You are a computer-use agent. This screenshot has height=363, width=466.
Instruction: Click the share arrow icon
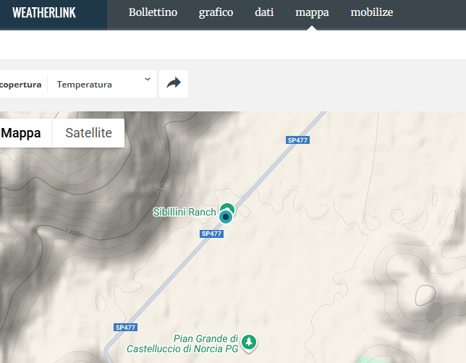(174, 83)
